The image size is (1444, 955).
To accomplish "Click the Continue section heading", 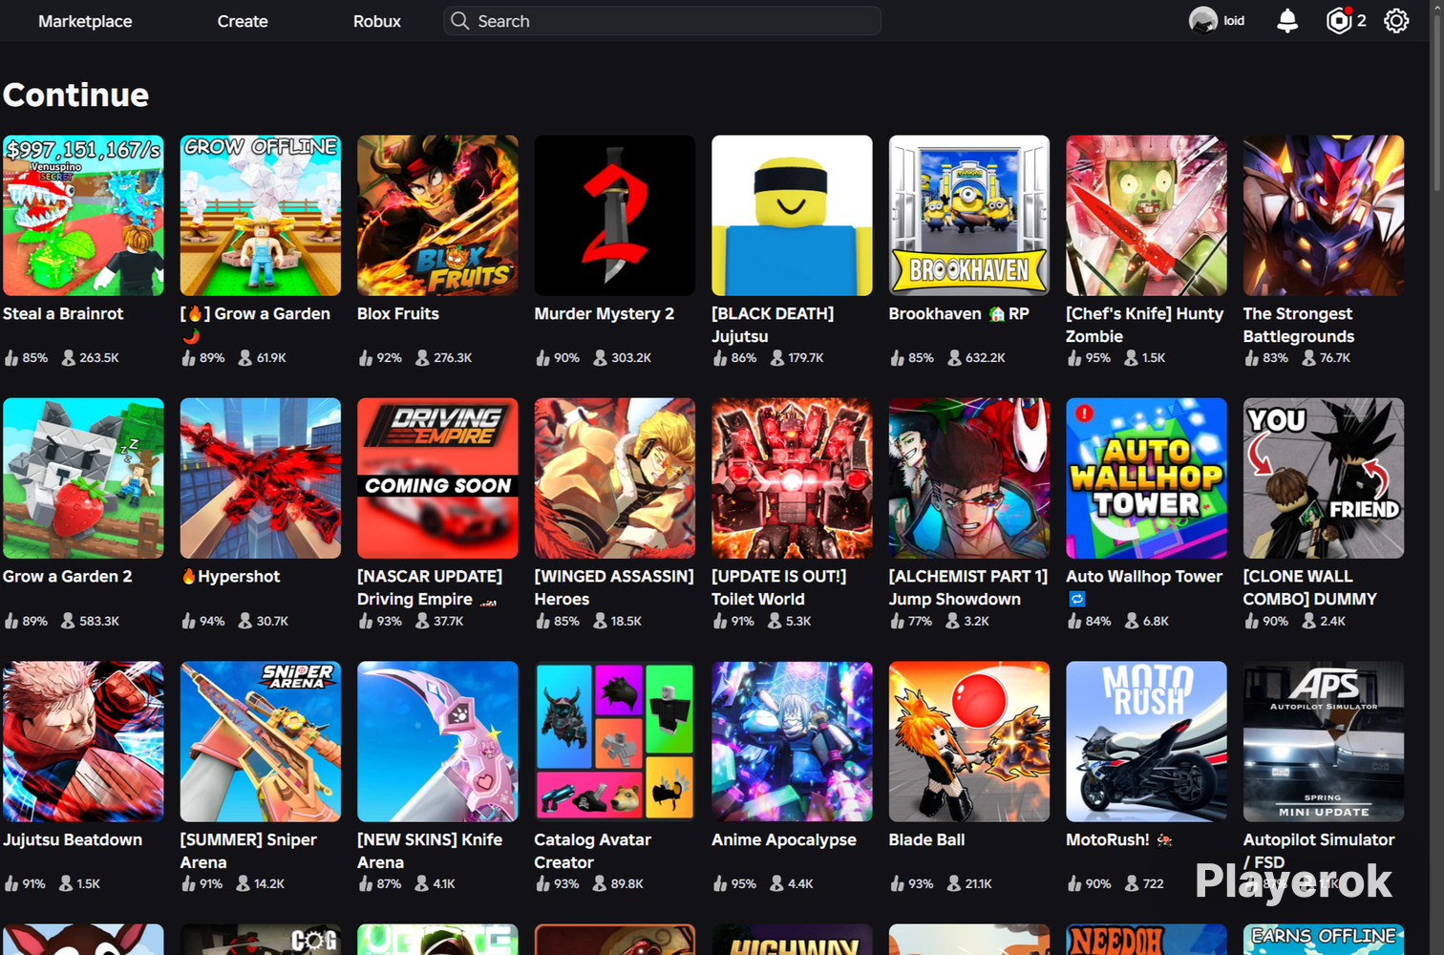I will coord(76,95).
